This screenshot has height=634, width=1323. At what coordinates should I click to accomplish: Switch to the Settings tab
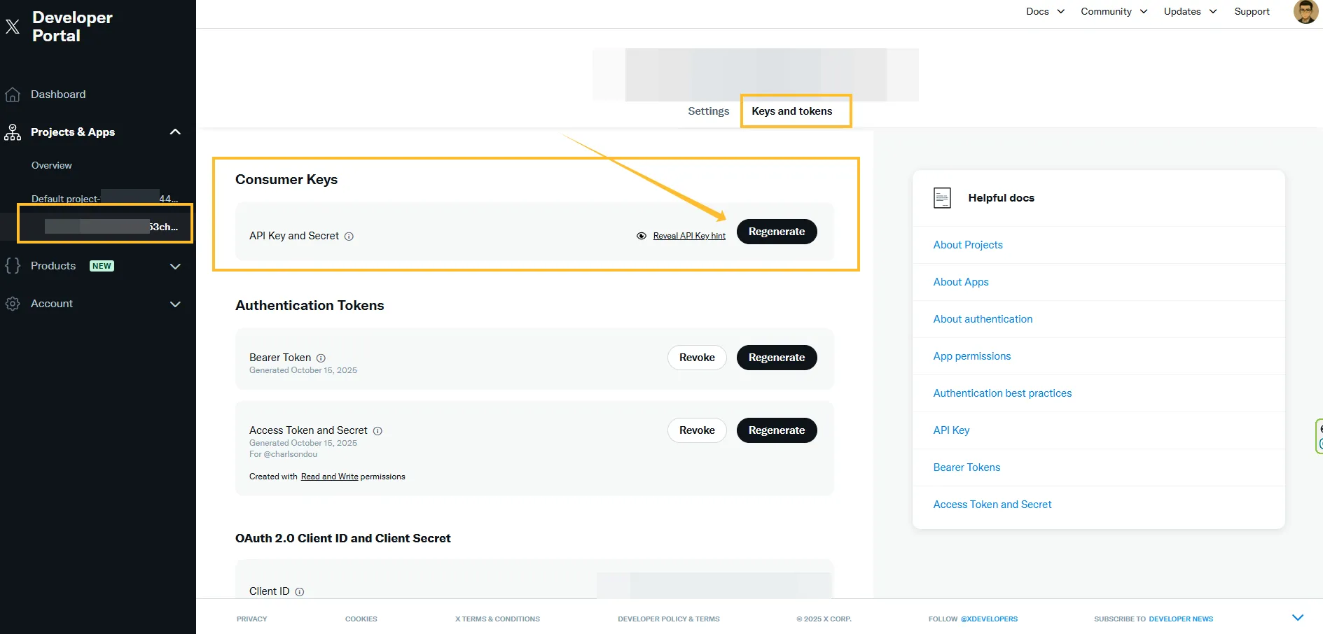(x=708, y=111)
